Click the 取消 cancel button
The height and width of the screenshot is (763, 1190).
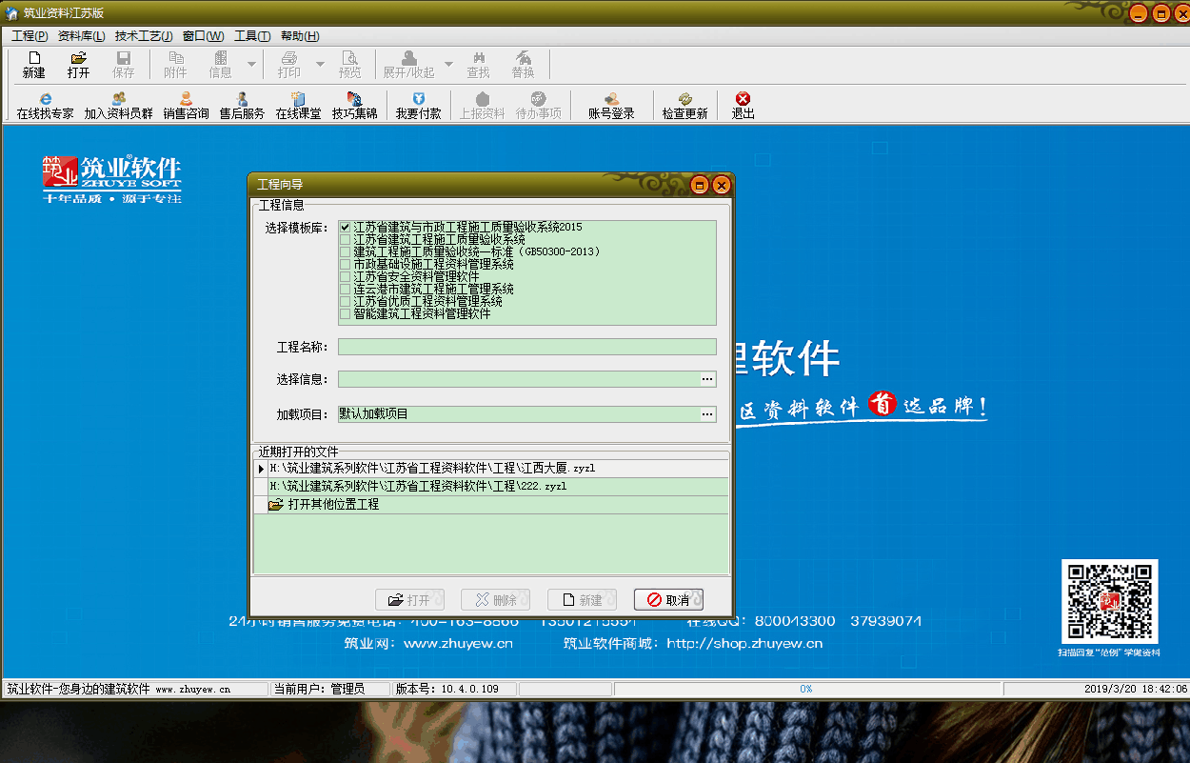(x=668, y=600)
